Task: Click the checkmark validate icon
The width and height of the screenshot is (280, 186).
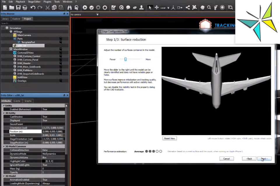Action: tap(91, 8)
